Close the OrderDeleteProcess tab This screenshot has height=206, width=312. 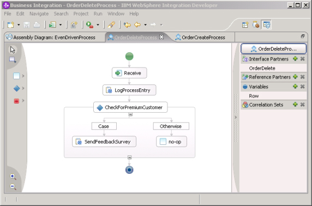pyautogui.click(x=161, y=37)
